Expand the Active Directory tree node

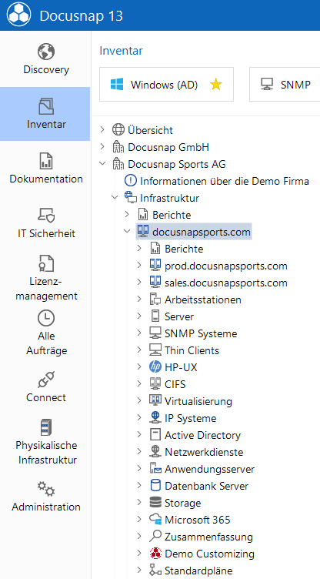(138, 434)
